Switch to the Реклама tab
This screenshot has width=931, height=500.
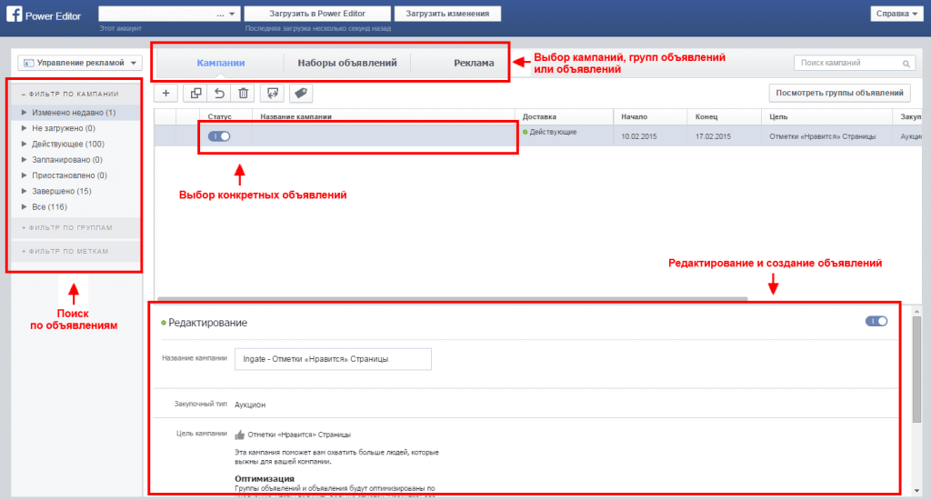(x=474, y=63)
